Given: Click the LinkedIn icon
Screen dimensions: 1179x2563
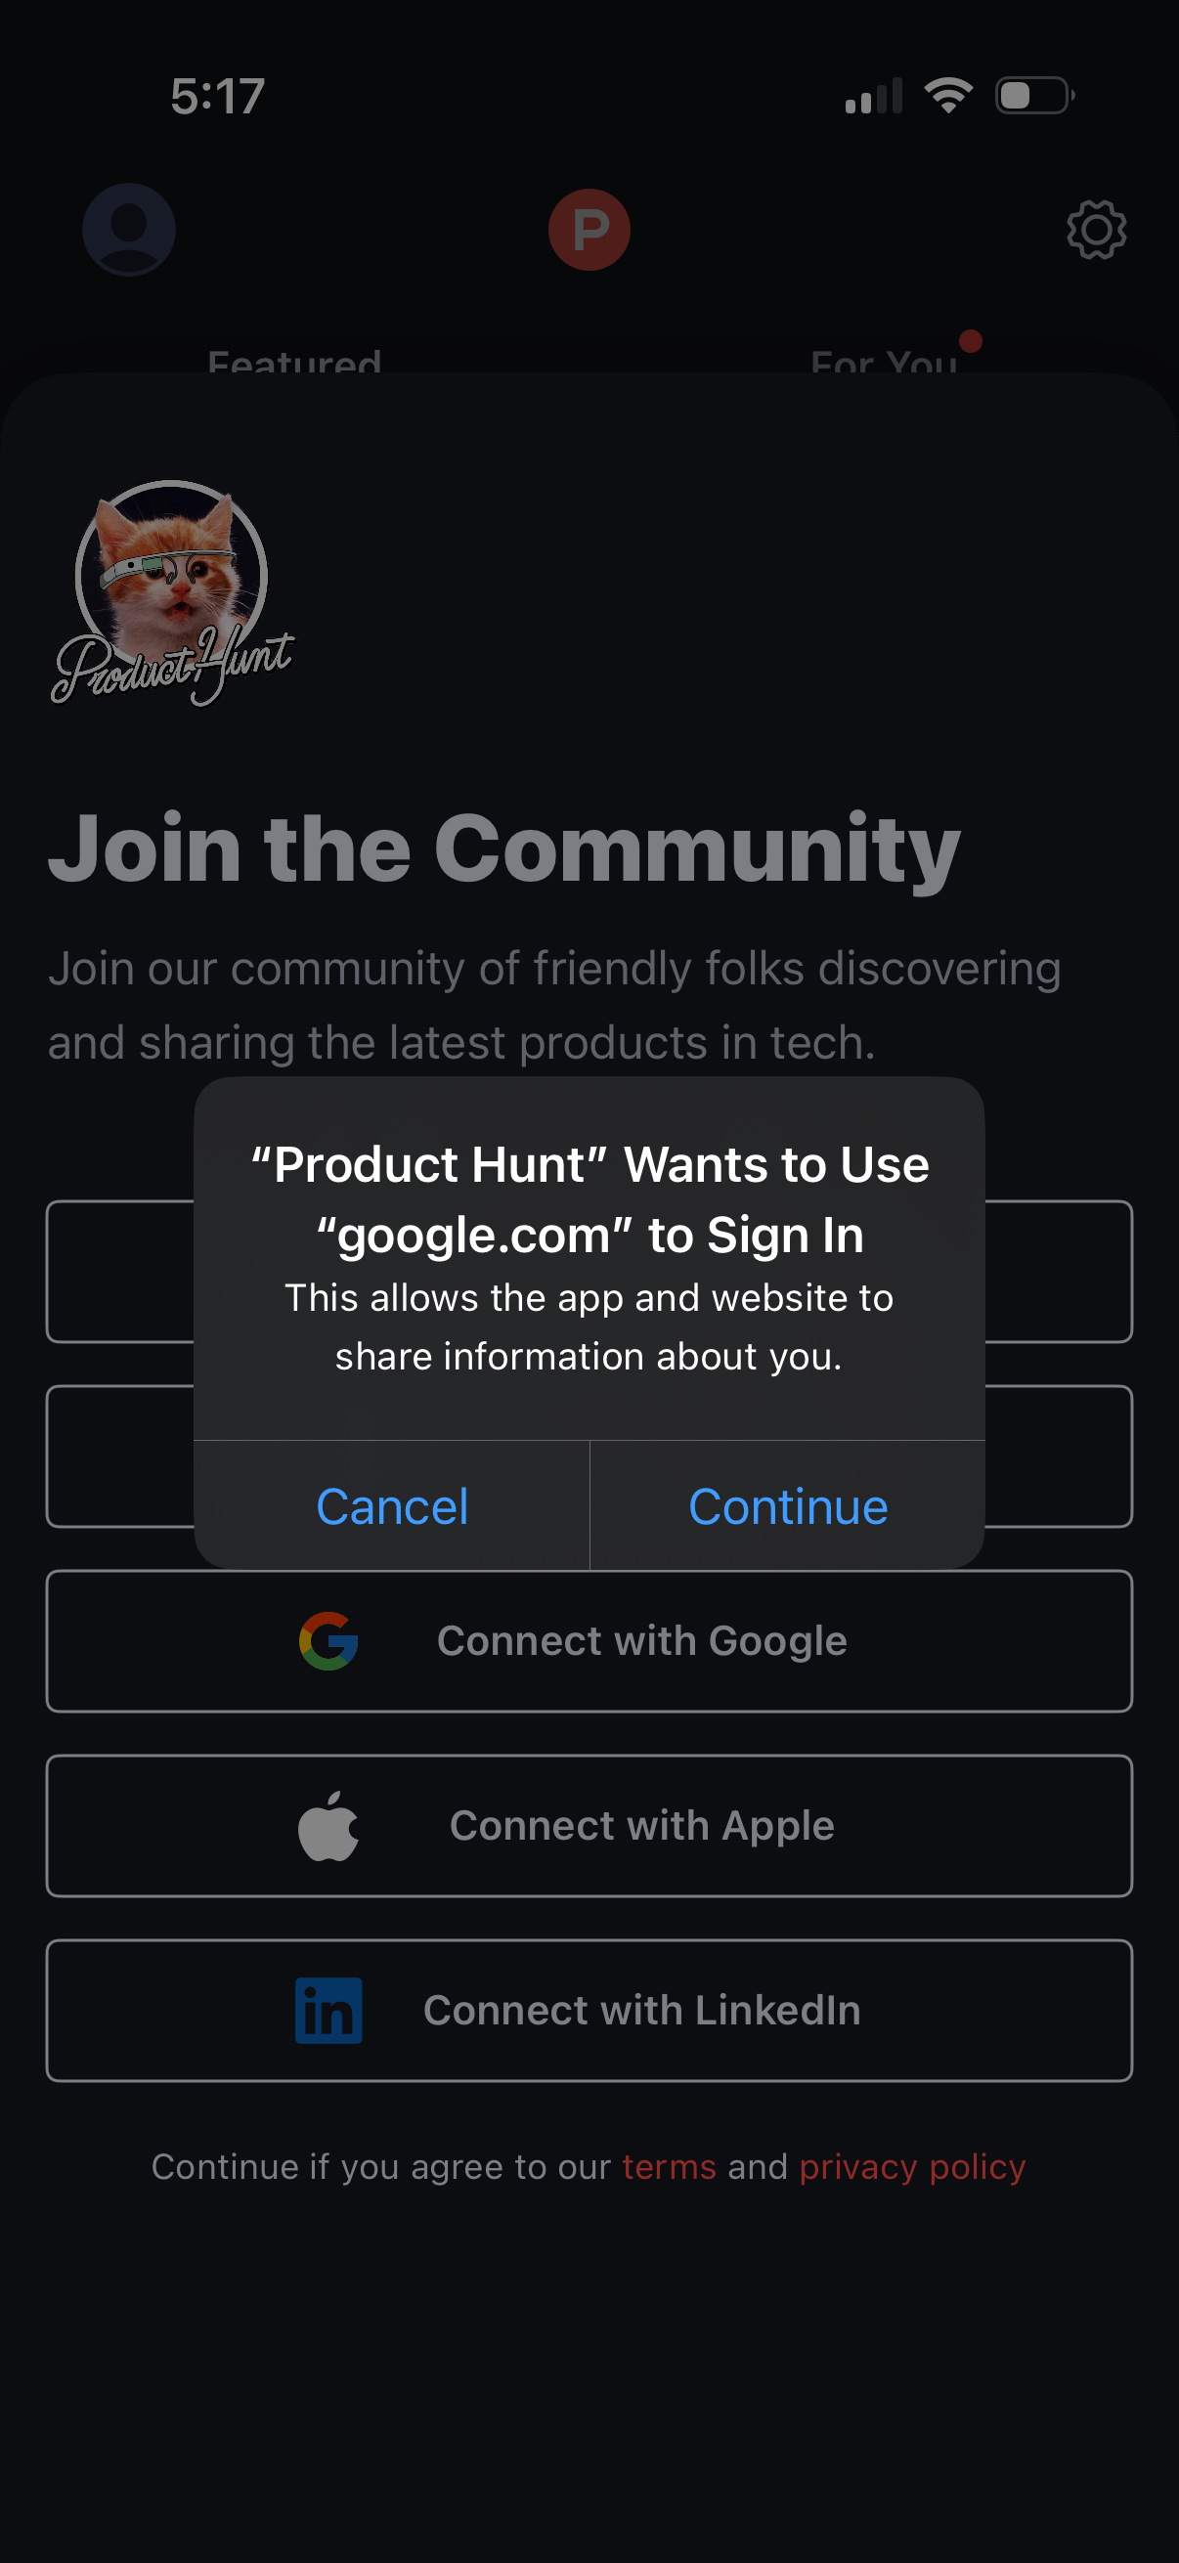Looking at the screenshot, I should click(328, 2009).
